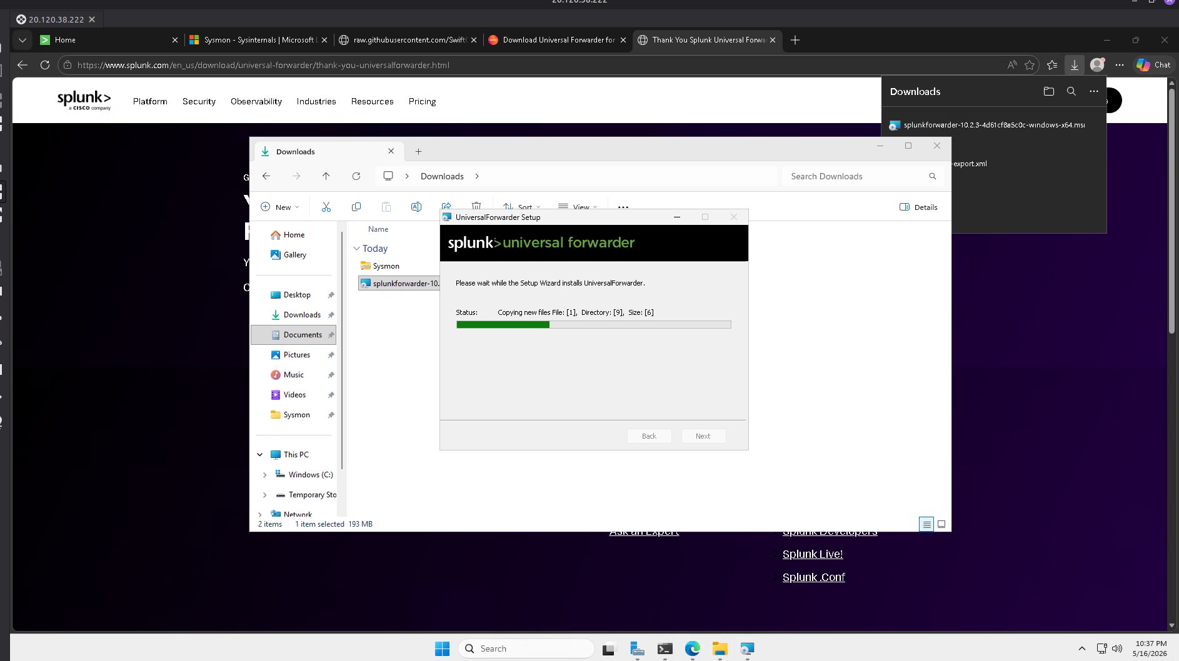1179x661 pixels.
Task: Collapse the This PC tree node
Action: [x=260, y=455]
